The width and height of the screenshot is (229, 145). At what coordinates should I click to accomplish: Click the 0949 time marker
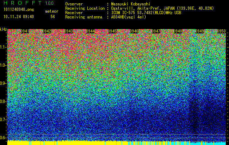point(200,31)
